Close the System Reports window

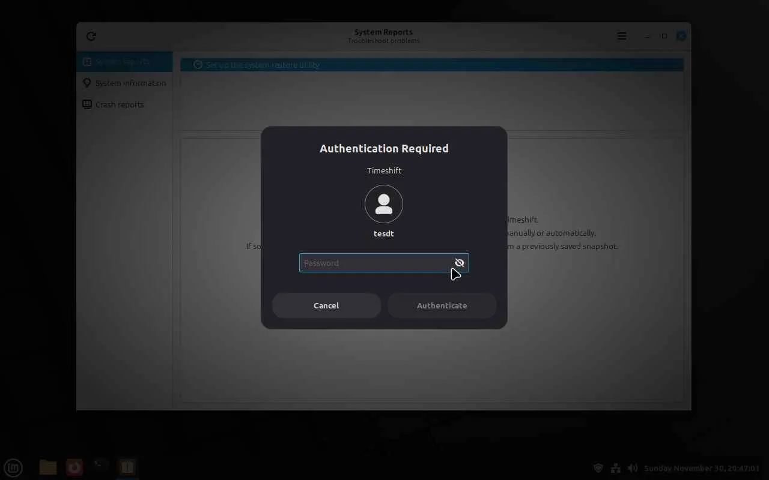pos(681,36)
